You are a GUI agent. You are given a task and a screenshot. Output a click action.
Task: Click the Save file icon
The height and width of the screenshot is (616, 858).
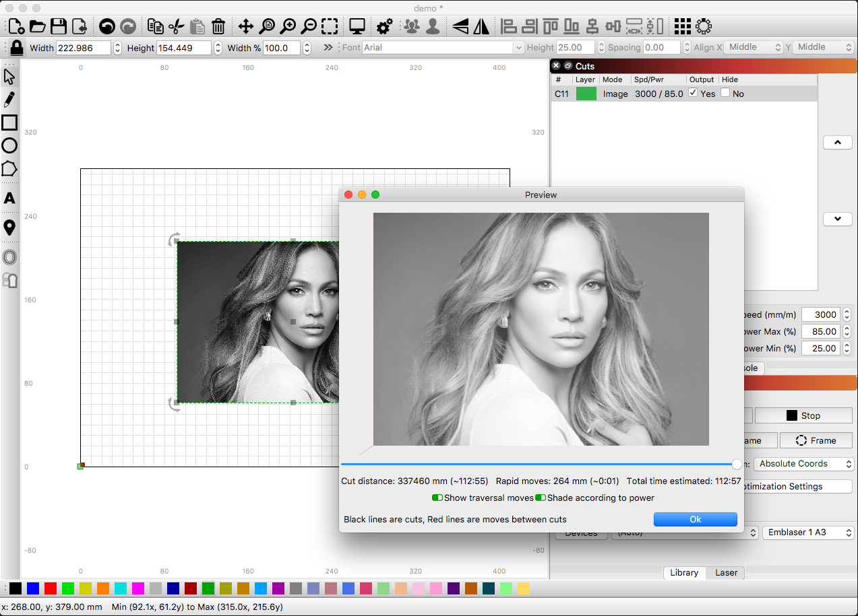coord(59,27)
